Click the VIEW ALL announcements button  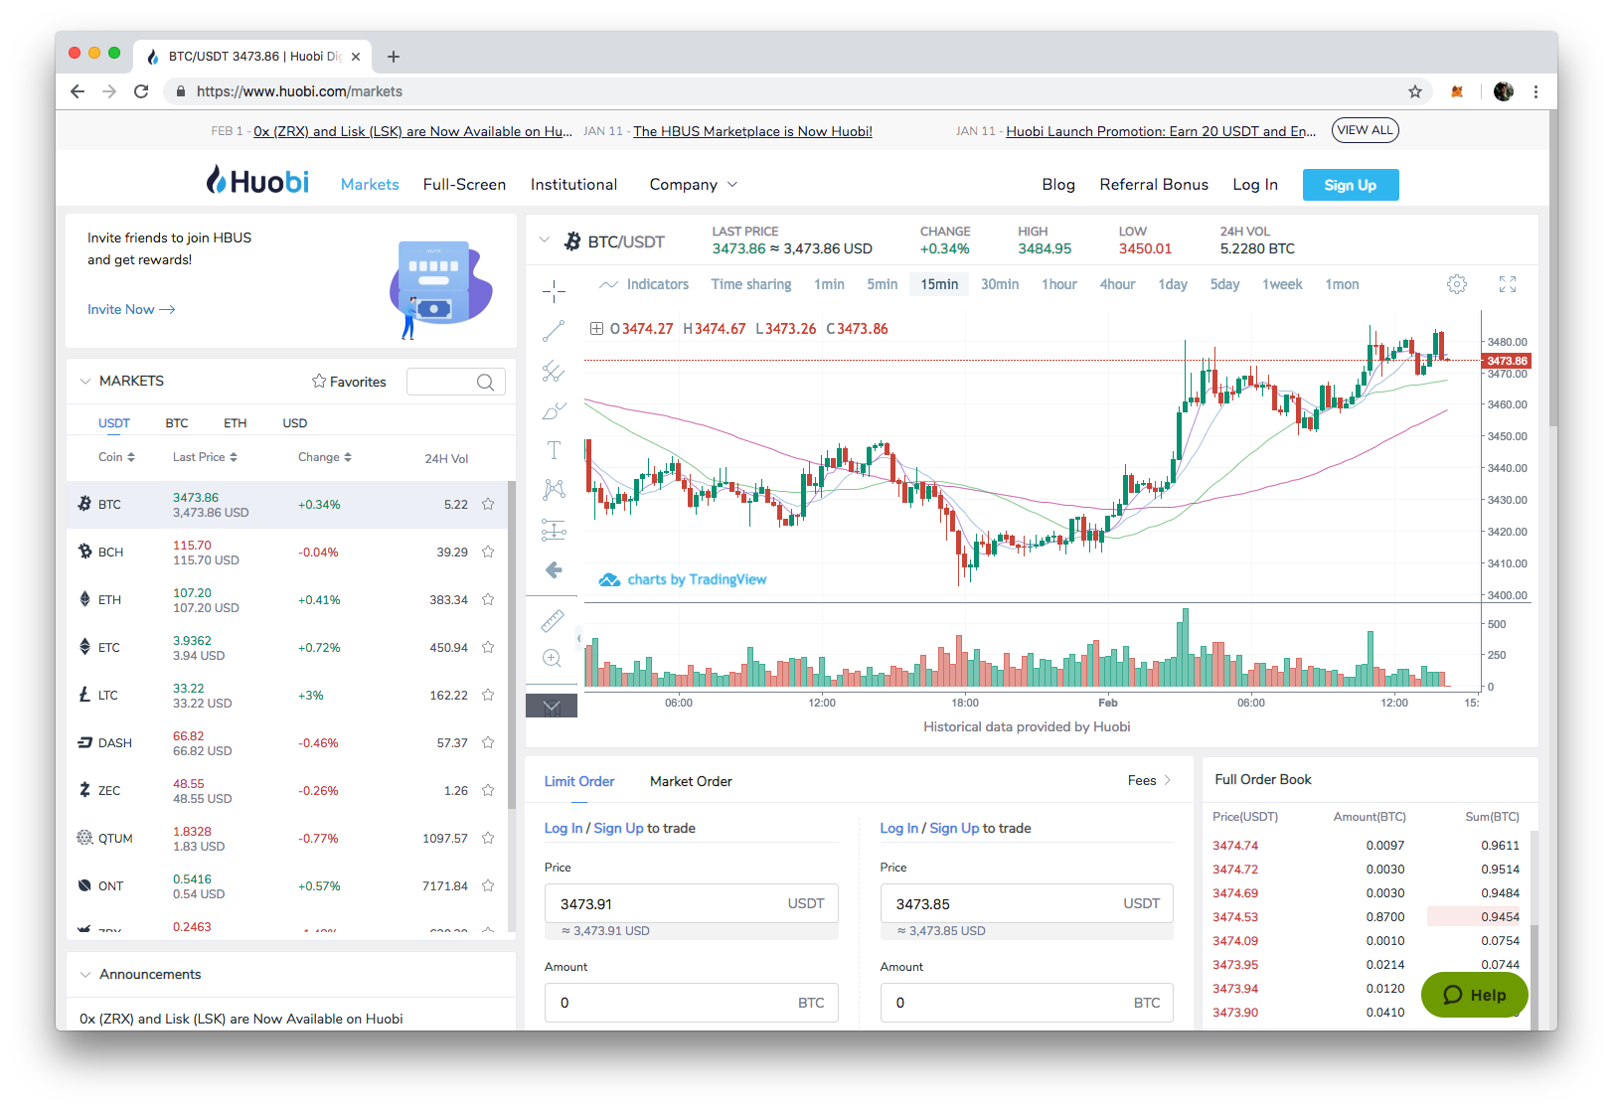click(1365, 130)
